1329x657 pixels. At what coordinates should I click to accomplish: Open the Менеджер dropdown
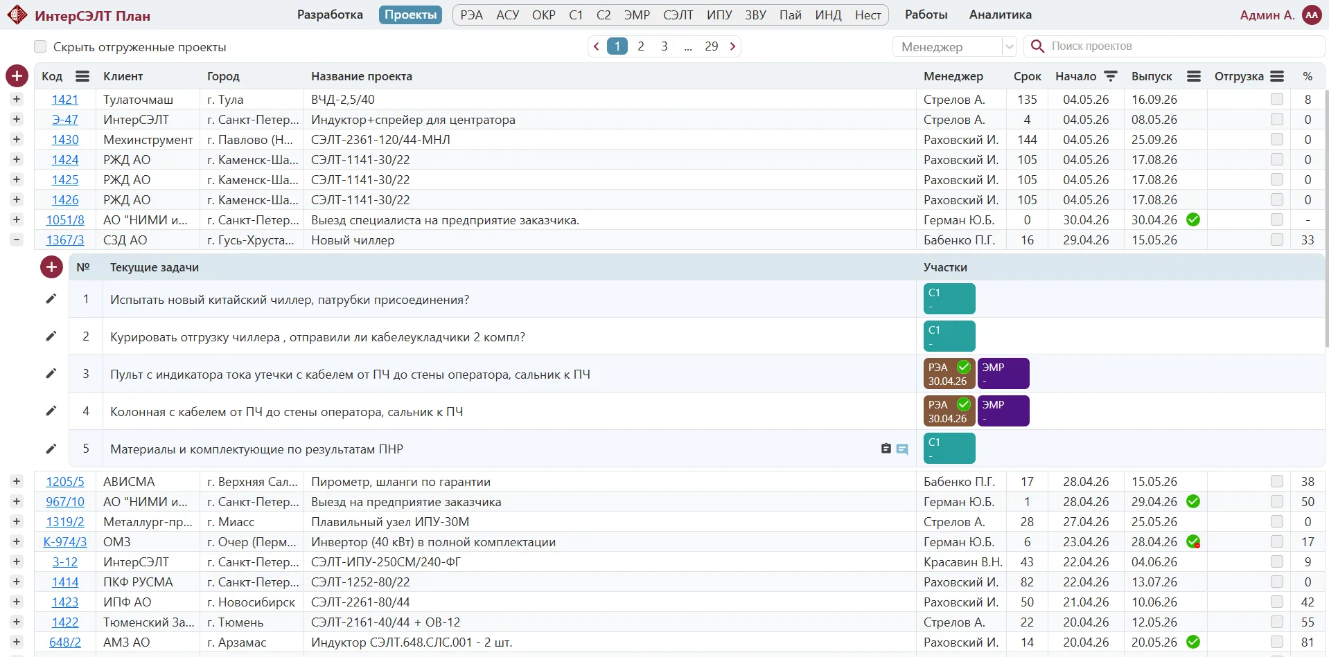954,46
